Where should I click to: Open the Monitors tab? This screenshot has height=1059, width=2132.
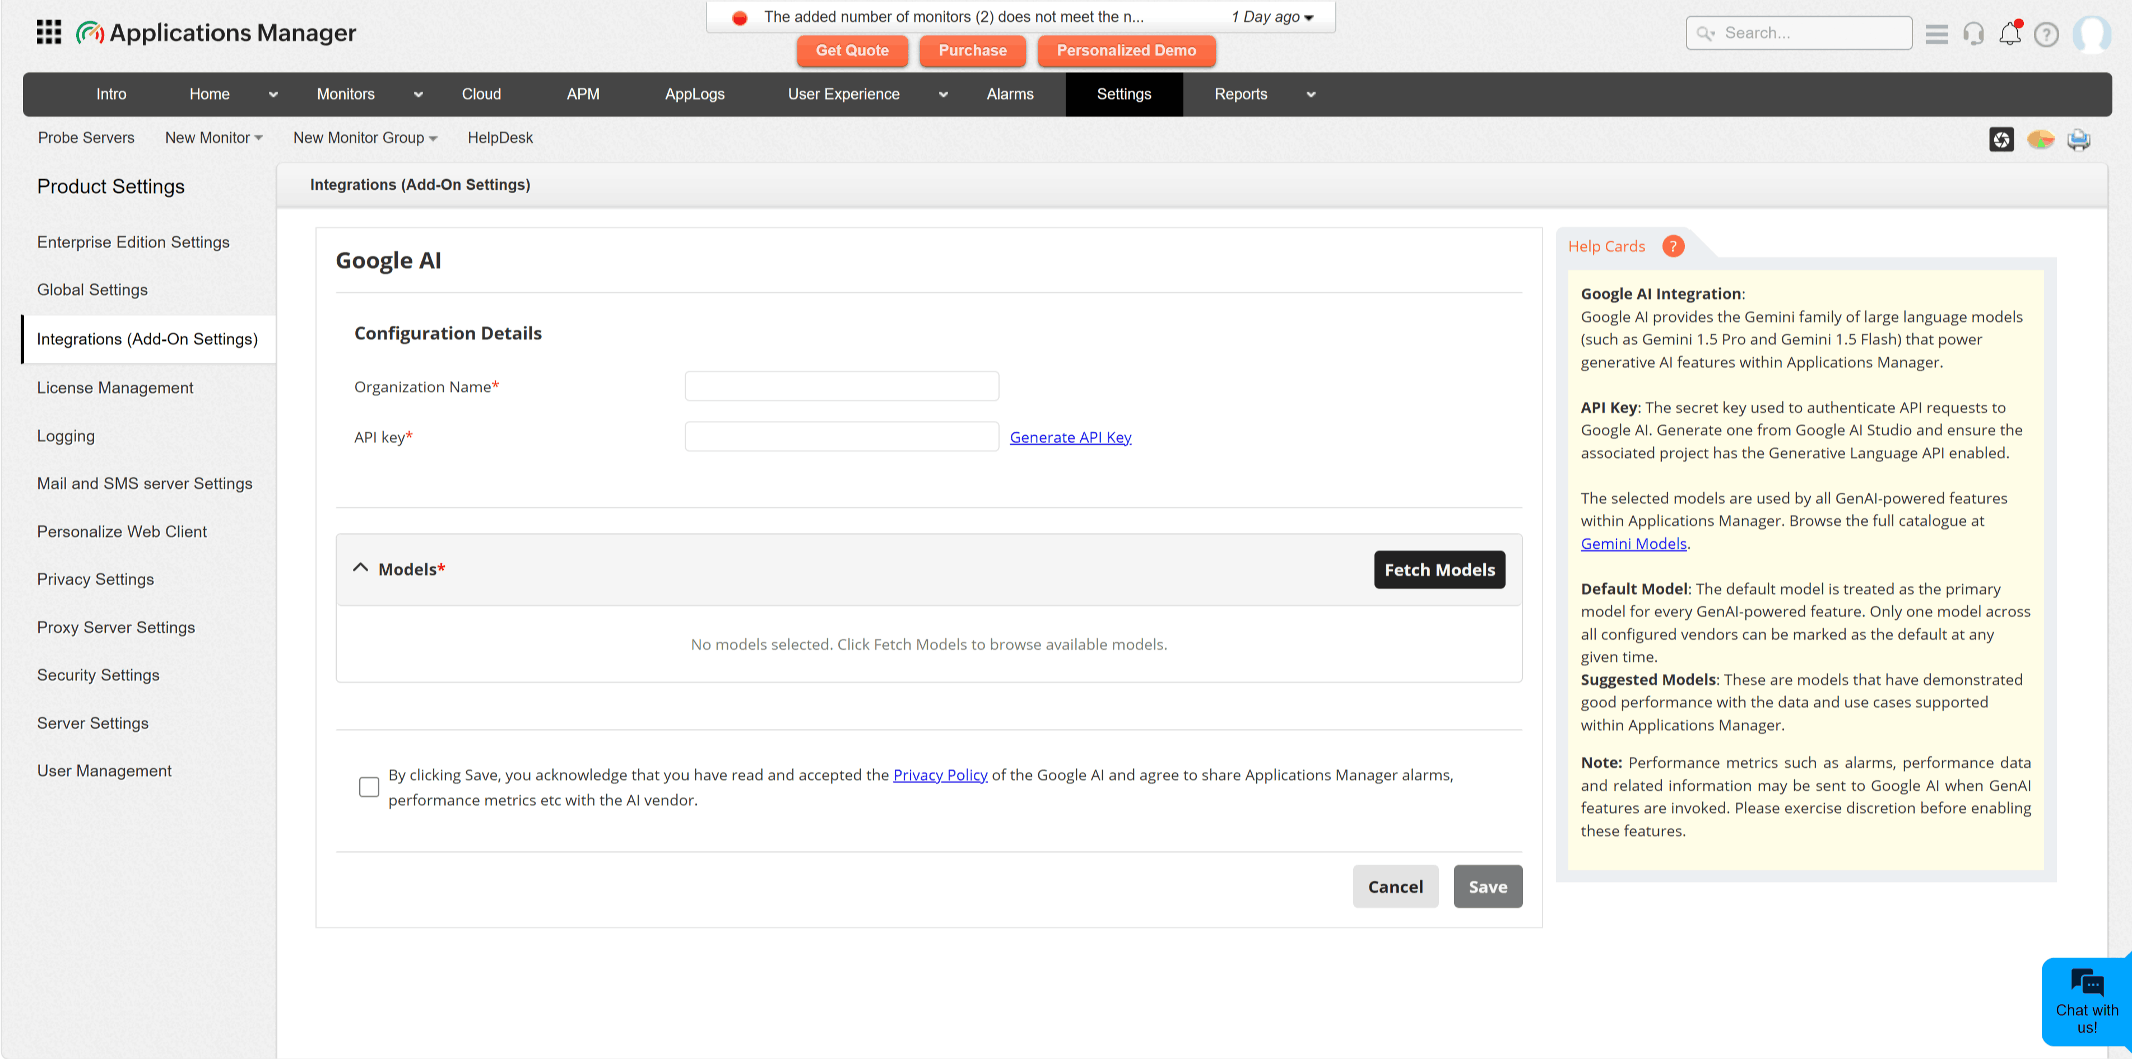pyautogui.click(x=346, y=94)
